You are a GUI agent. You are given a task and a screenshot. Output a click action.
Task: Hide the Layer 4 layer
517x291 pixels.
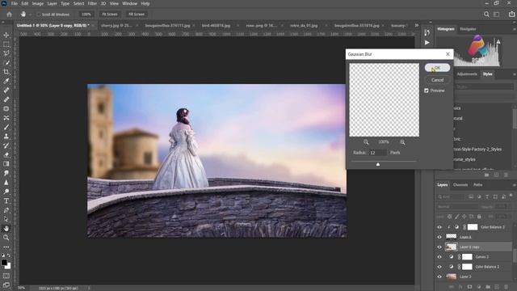(x=439, y=237)
